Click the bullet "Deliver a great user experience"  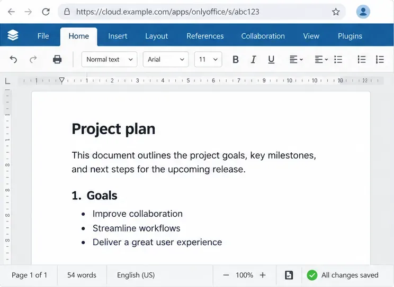[157, 243]
